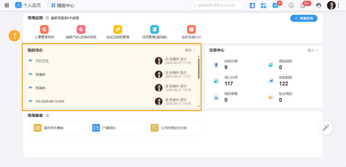Image resolution: width=346 pixels, height=167 pixels.
Task: Click the 我已办理 count 117
Action: pos(229,83)
